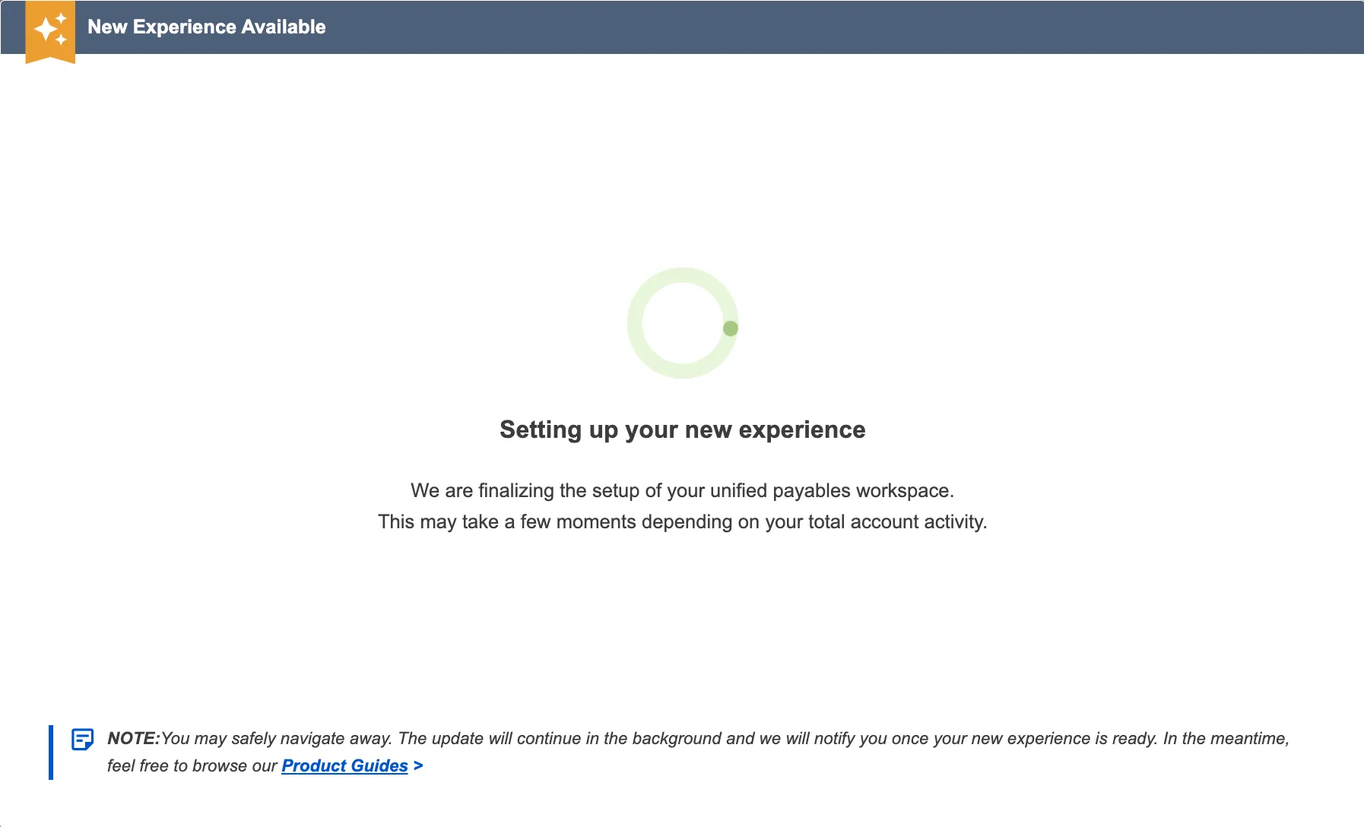This screenshot has height=827, width=1364.
Task: Click the green loading spinner ring
Action: click(x=683, y=323)
